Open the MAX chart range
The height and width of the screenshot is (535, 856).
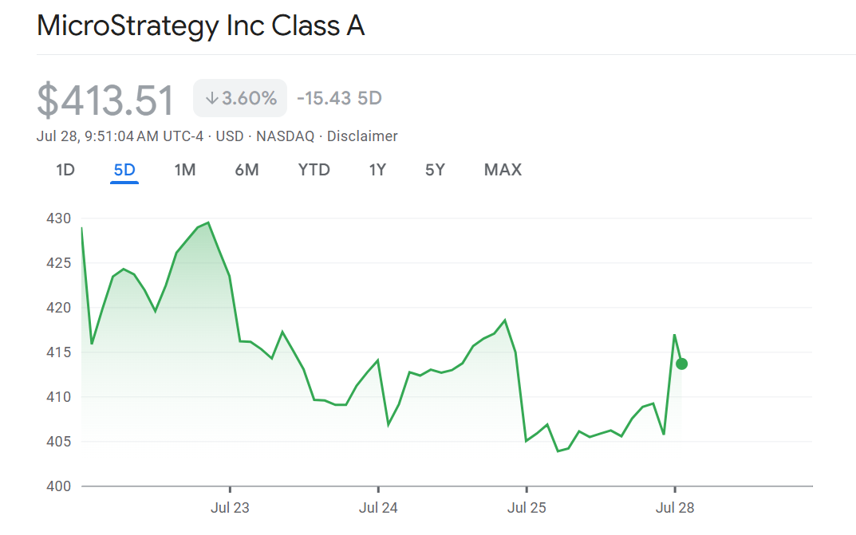tap(503, 170)
